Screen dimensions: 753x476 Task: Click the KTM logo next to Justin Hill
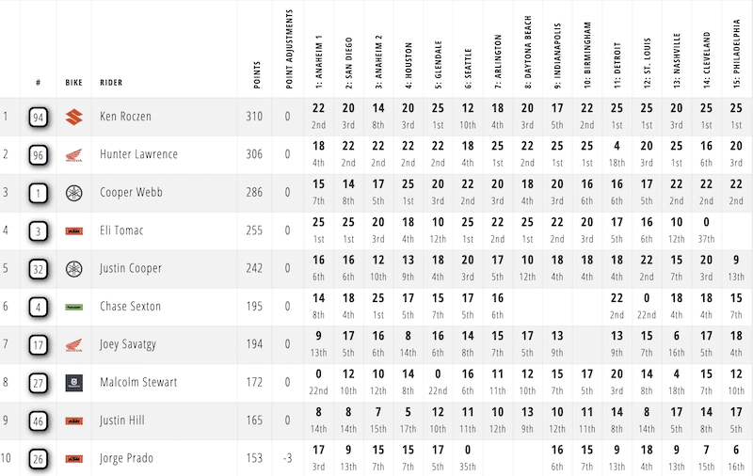tap(73, 421)
